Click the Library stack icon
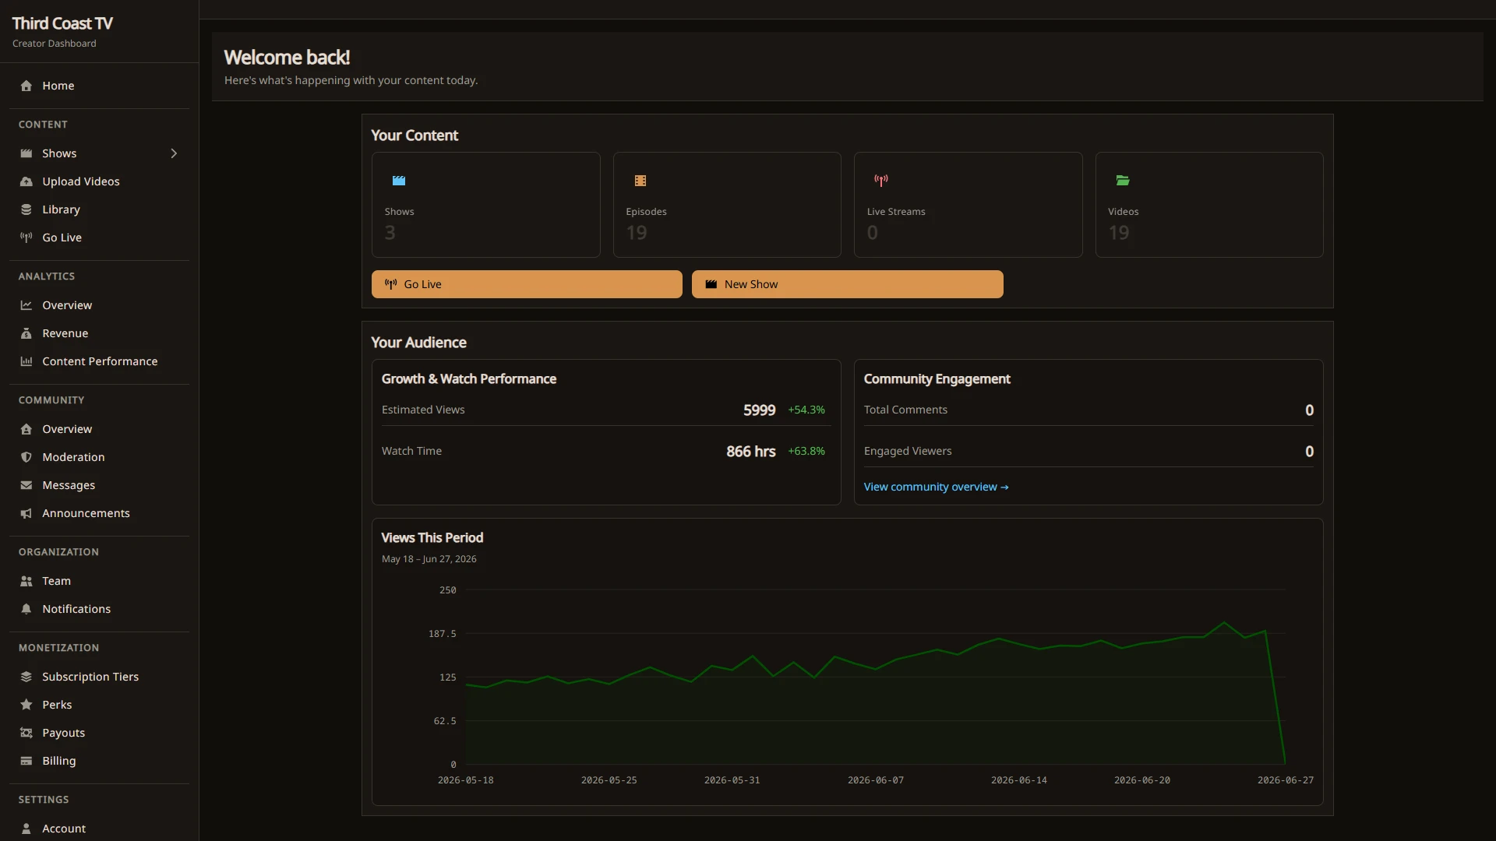The height and width of the screenshot is (841, 1496). (x=26, y=209)
